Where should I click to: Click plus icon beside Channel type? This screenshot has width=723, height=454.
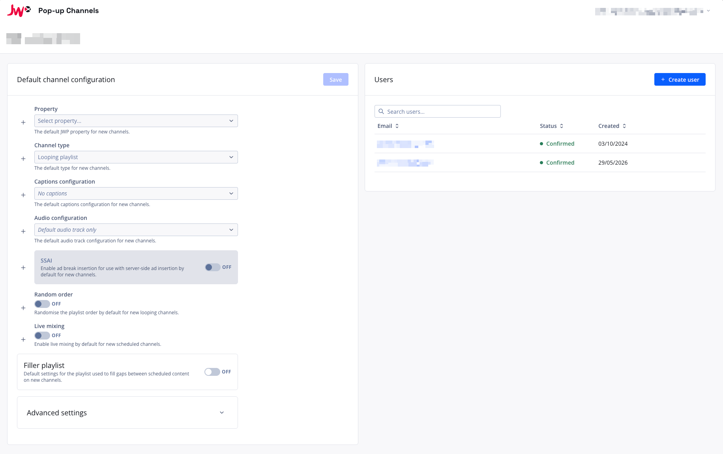(x=23, y=159)
